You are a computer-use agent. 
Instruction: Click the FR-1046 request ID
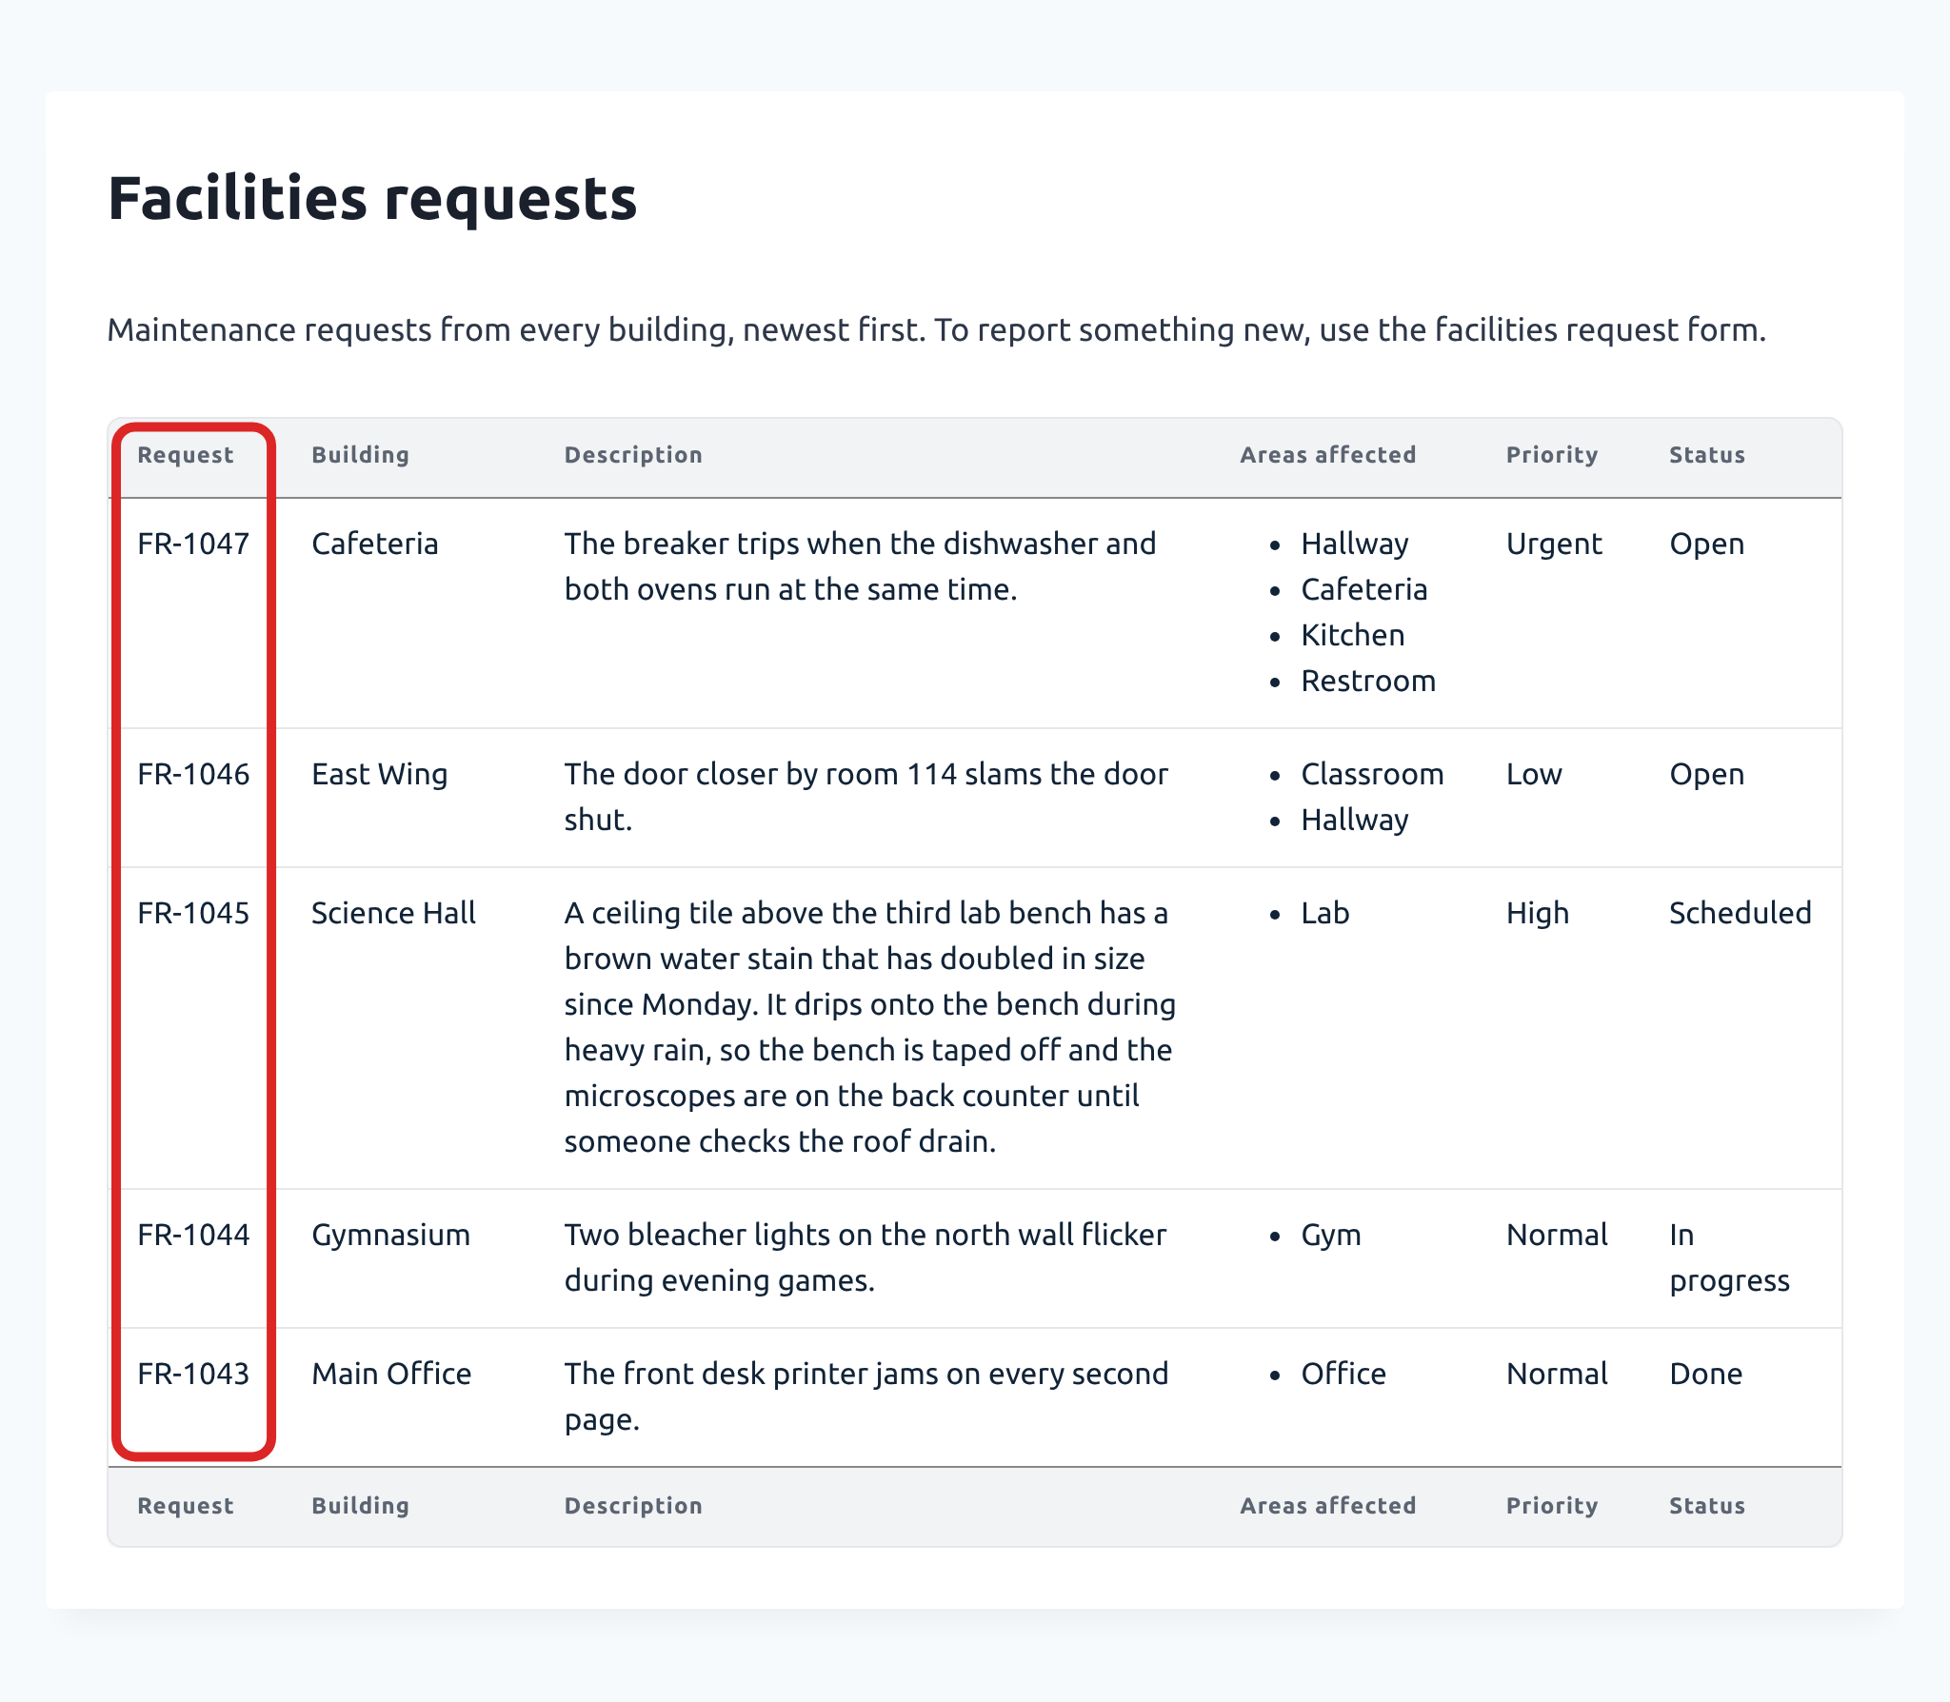tap(193, 774)
